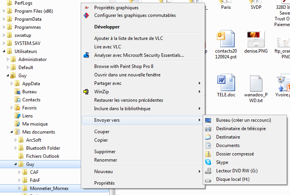Screen dimensions: 290x195
Task: Click the Lecteur DVD RW (G:) drive icon
Action: [208, 171]
